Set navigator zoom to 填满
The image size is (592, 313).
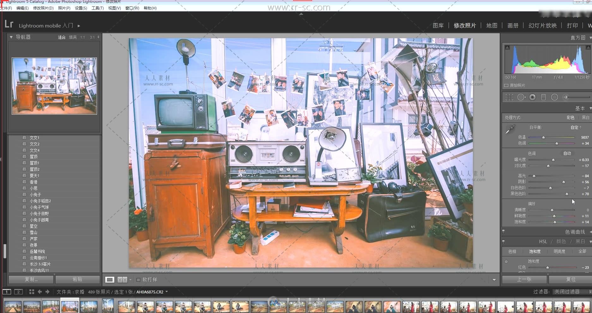click(x=73, y=37)
